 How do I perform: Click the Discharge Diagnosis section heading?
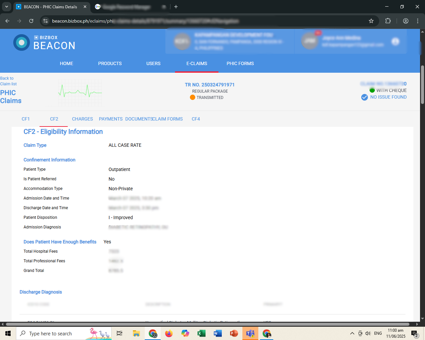(41, 292)
